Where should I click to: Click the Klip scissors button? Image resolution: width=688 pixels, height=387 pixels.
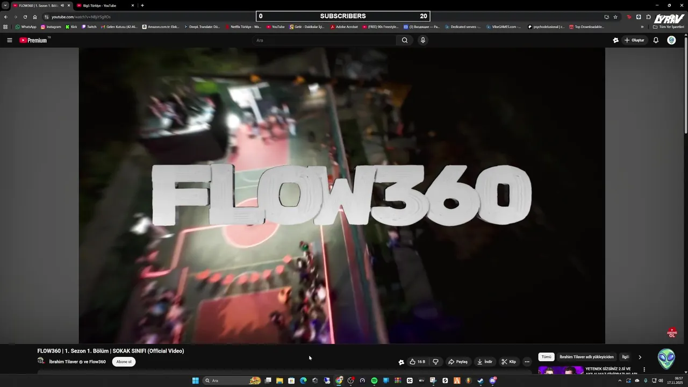tap(508, 362)
